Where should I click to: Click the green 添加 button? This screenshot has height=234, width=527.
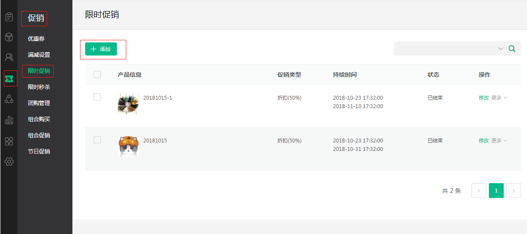coord(101,49)
